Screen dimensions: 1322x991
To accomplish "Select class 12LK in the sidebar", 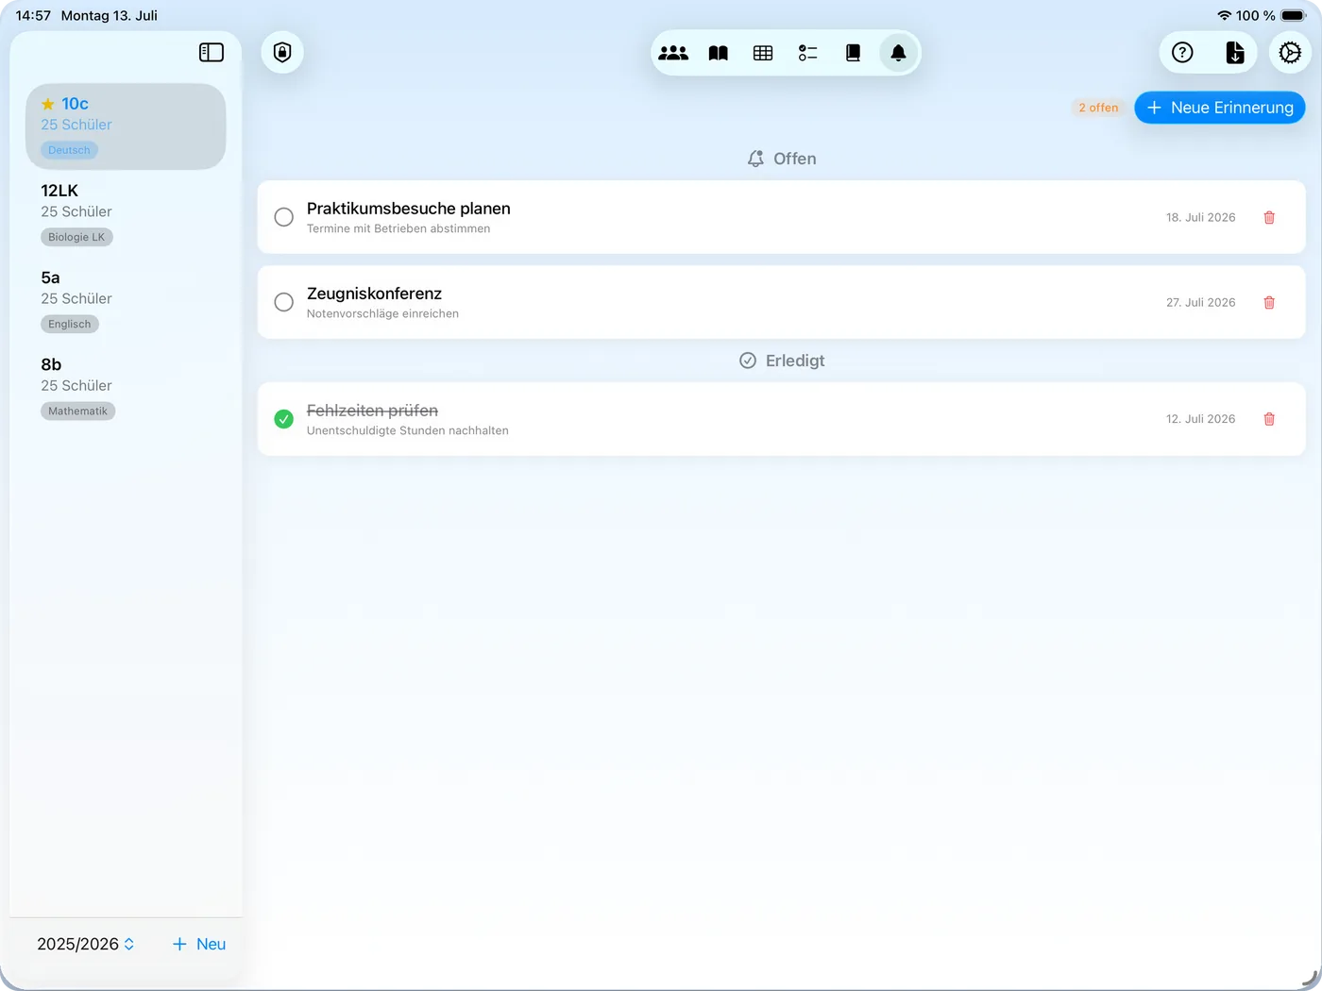I will 126,213.
